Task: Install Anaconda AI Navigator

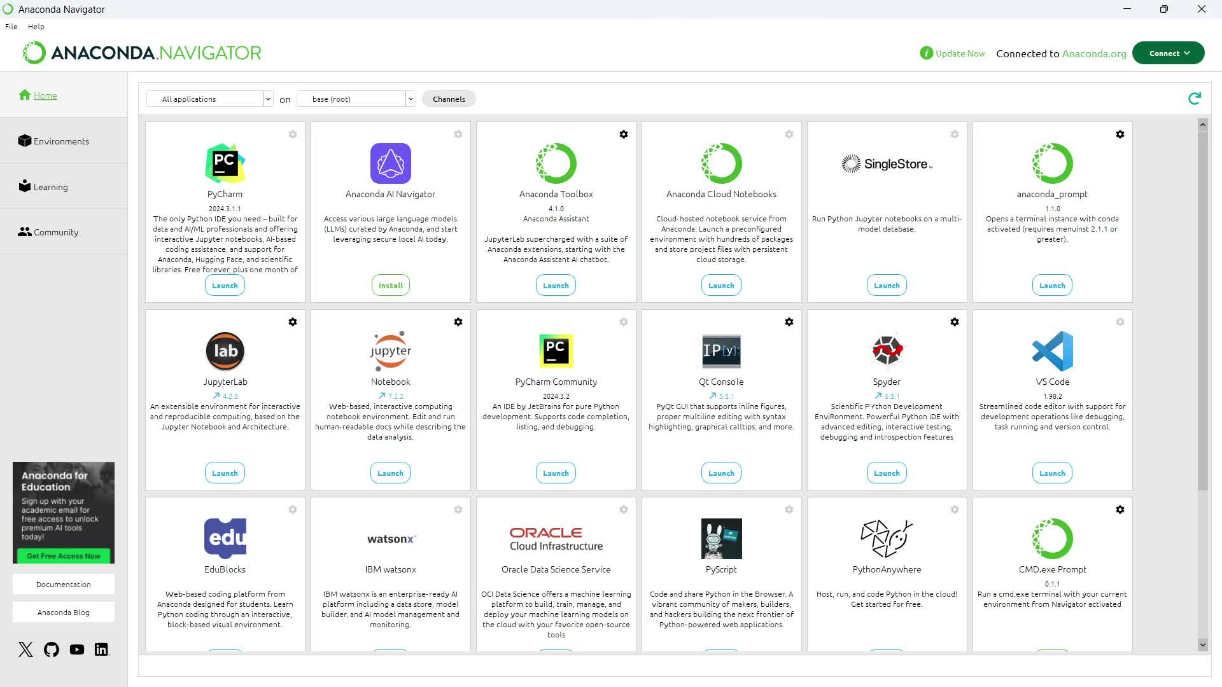Action: click(391, 286)
